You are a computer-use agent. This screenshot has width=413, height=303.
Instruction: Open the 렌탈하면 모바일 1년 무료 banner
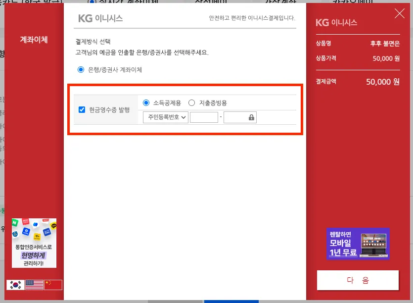click(358, 244)
